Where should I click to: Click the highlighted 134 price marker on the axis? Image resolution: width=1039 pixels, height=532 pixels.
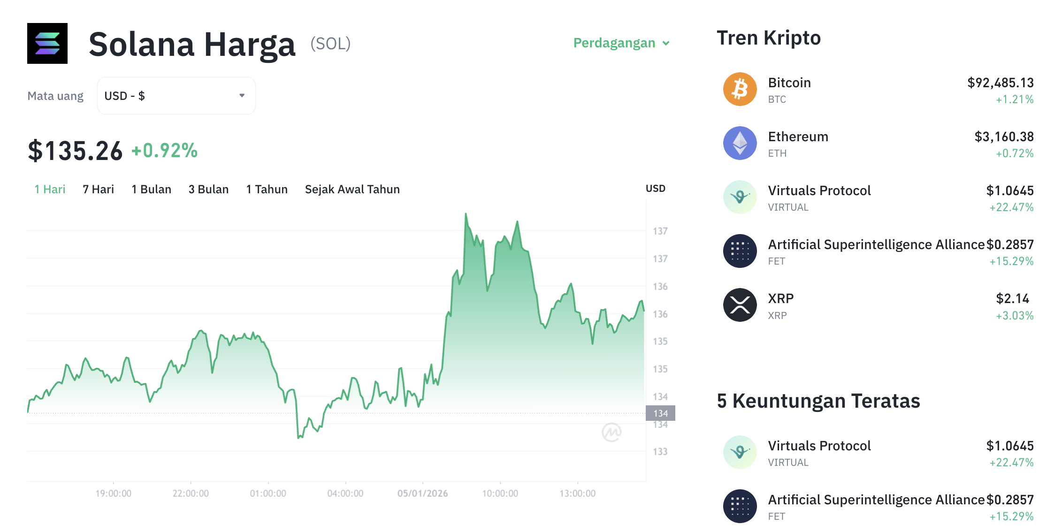tap(661, 413)
